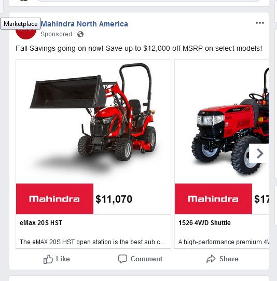Click the eMAX 20S HST description text

pyautogui.click(x=92, y=242)
